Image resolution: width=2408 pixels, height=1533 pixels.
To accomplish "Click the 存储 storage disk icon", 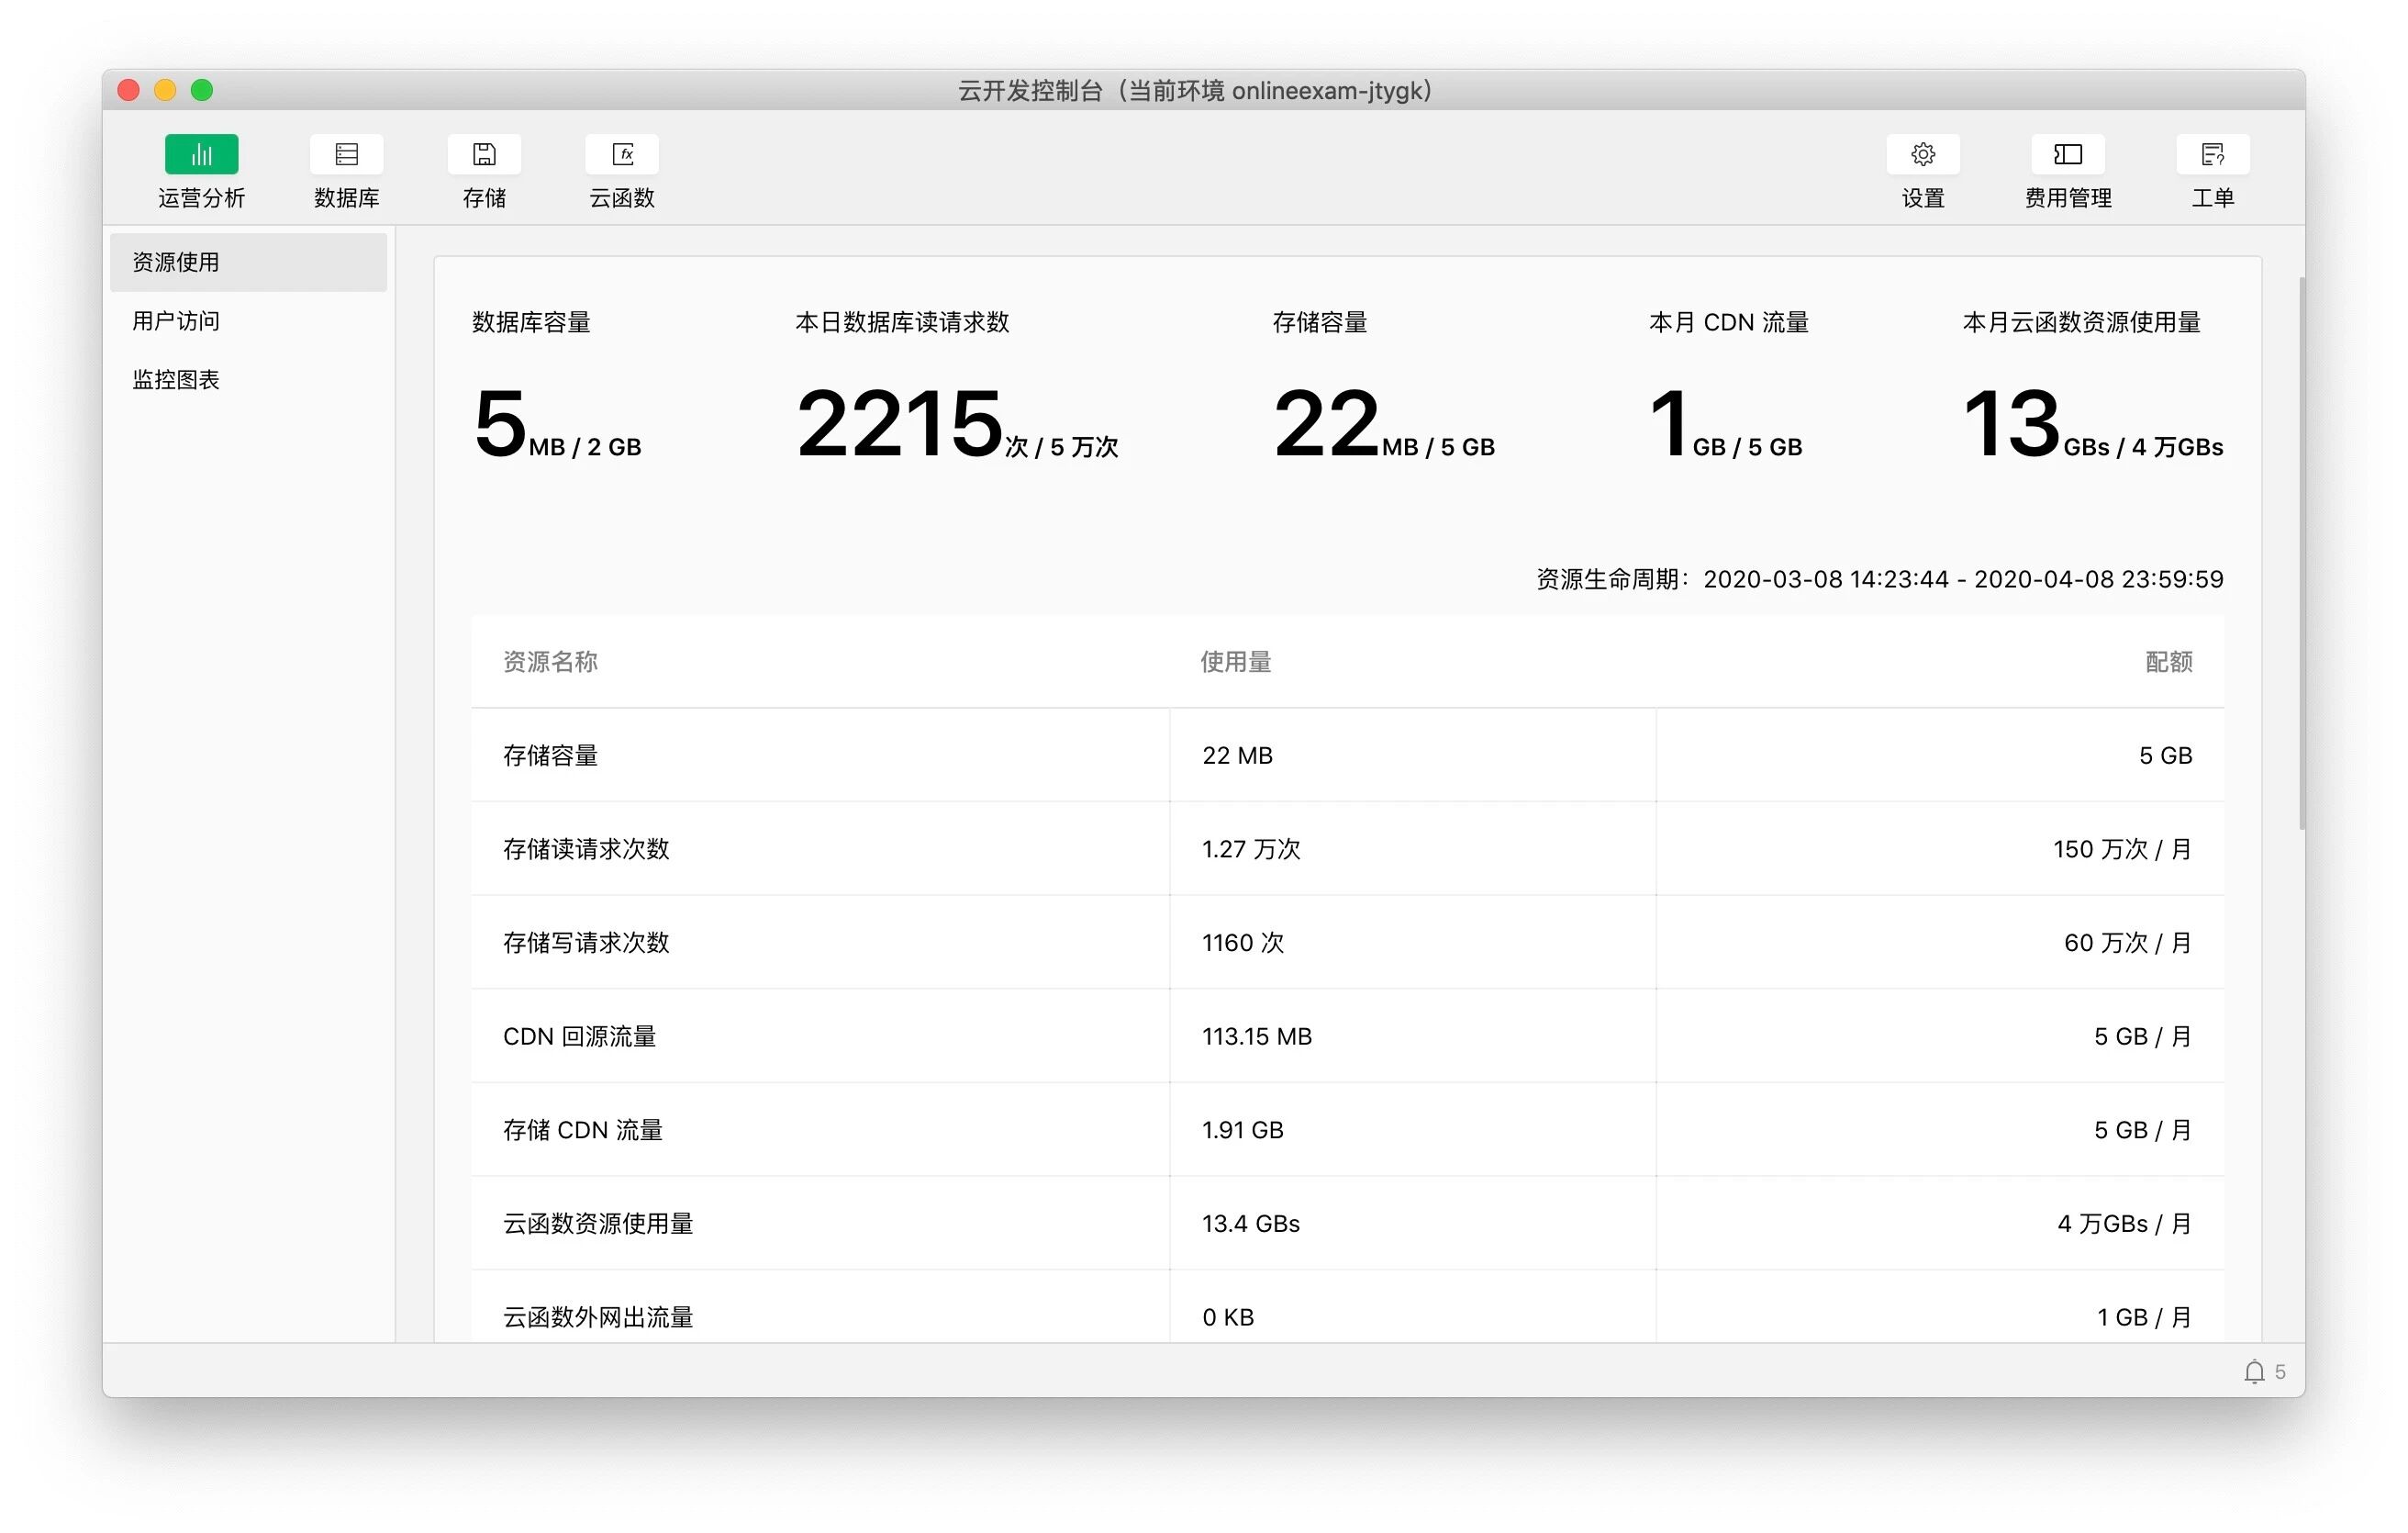I will click(x=484, y=154).
